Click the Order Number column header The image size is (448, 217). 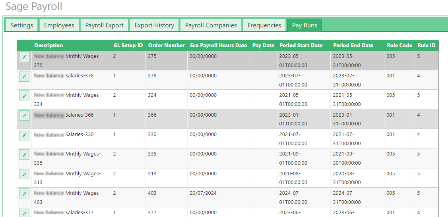[x=167, y=45]
